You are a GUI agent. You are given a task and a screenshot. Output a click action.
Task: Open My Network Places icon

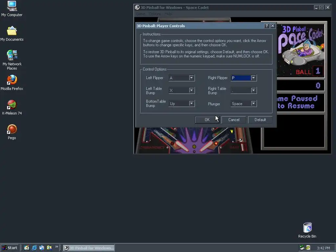[x=12, y=60]
